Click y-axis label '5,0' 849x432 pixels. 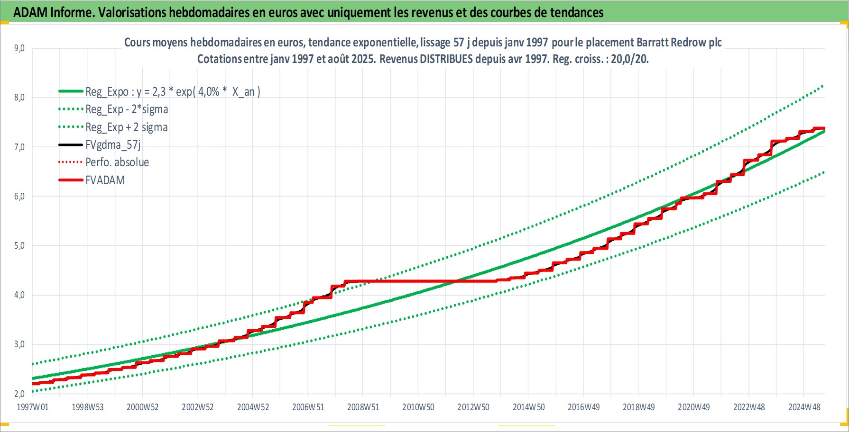click(19, 246)
